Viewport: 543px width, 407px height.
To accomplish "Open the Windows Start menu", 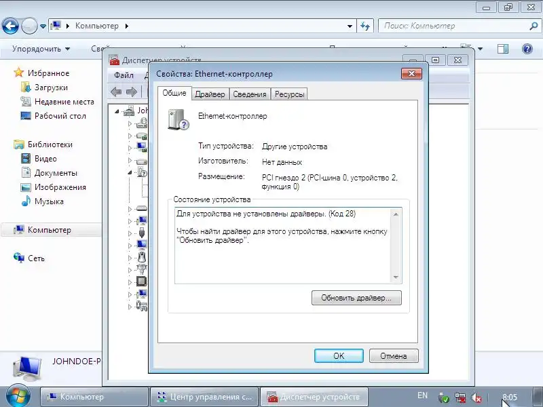I will coord(17,396).
